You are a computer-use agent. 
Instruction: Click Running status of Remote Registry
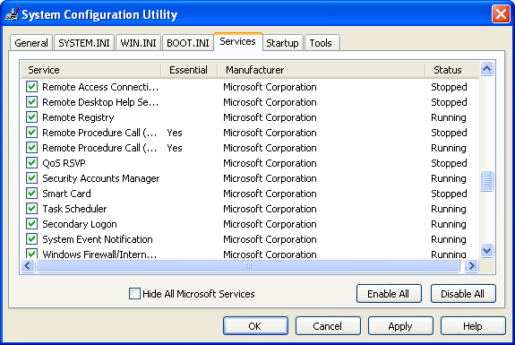[449, 117]
